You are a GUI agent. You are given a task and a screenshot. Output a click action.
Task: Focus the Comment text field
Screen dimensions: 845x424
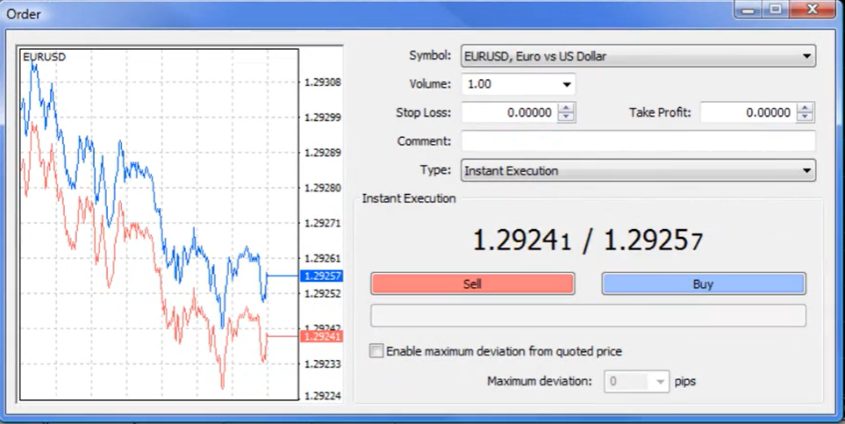638,141
